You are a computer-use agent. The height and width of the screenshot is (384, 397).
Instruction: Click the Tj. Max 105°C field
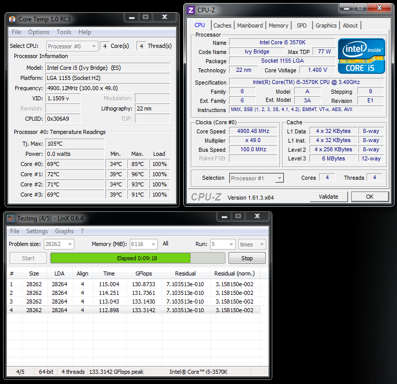[75, 144]
